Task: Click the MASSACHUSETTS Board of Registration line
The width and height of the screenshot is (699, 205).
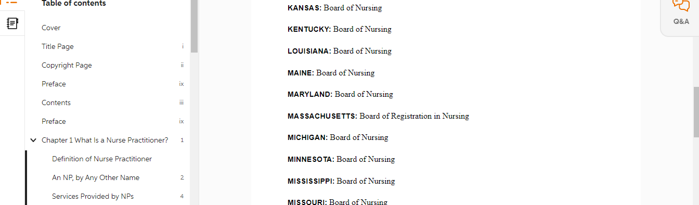Action: (x=378, y=116)
